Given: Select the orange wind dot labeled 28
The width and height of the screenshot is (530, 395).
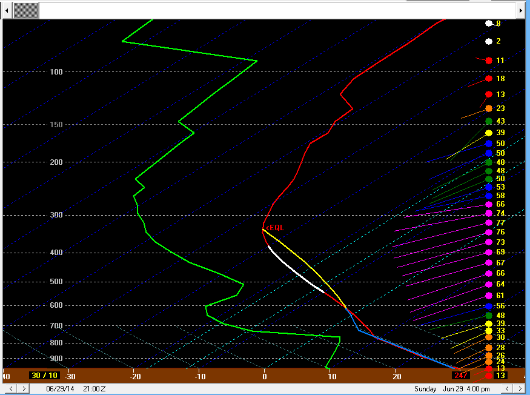Looking at the screenshot, I should [x=489, y=348].
